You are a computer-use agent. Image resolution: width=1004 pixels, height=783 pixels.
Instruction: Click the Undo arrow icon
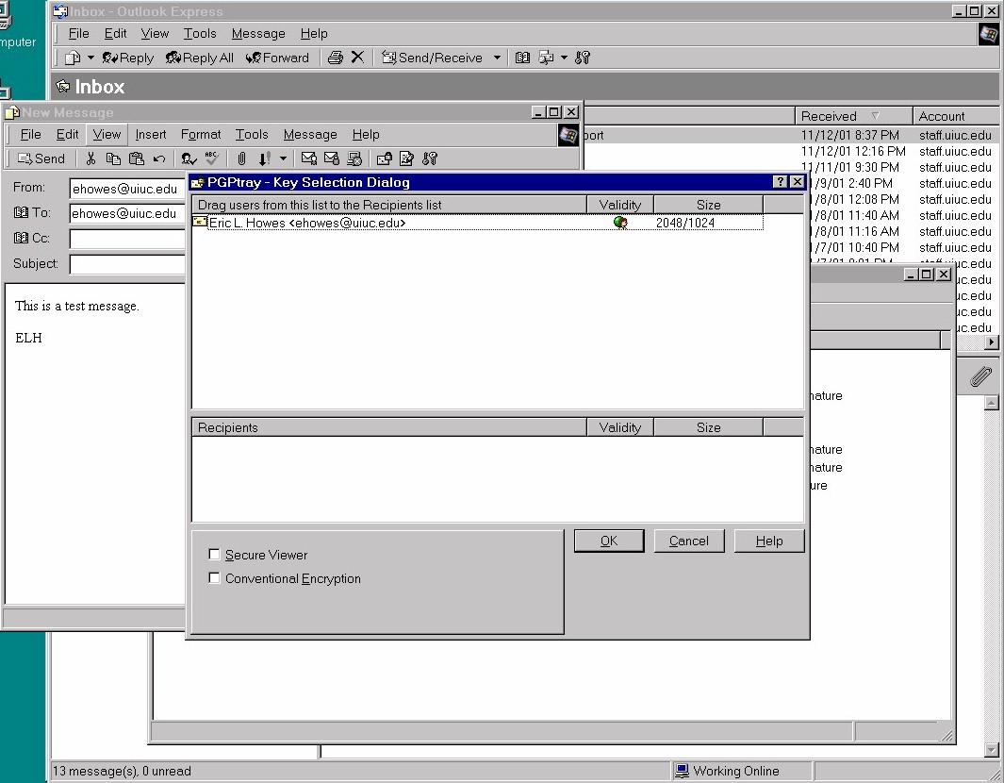pyautogui.click(x=159, y=158)
